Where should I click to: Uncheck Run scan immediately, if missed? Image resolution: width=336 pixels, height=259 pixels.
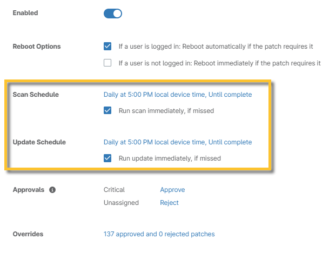pyautogui.click(x=107, y=111)
